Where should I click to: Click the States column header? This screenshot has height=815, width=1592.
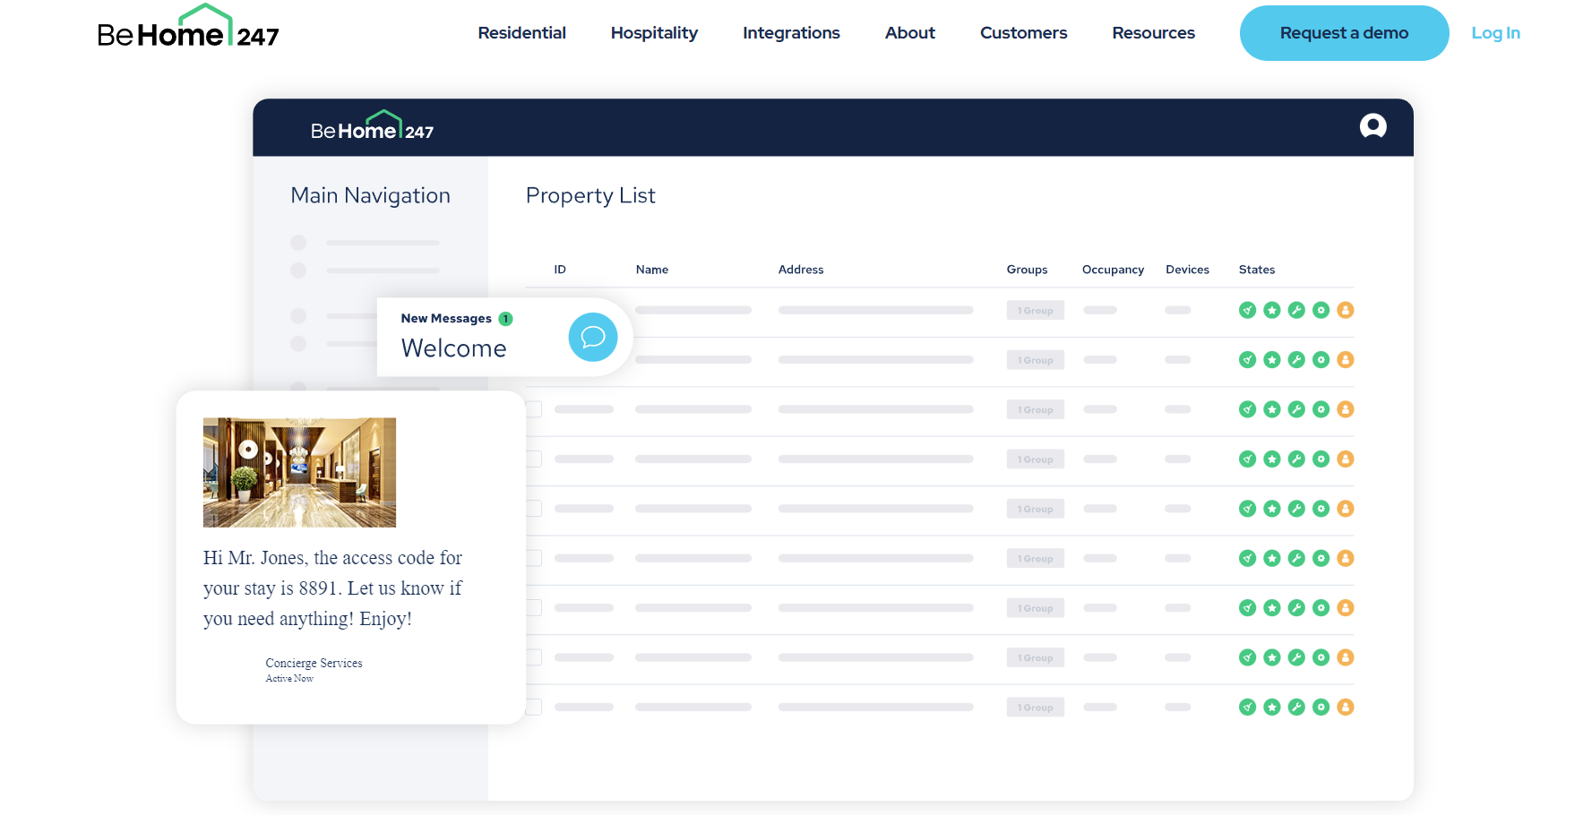pyautogui.click(x=1256, y=270)
